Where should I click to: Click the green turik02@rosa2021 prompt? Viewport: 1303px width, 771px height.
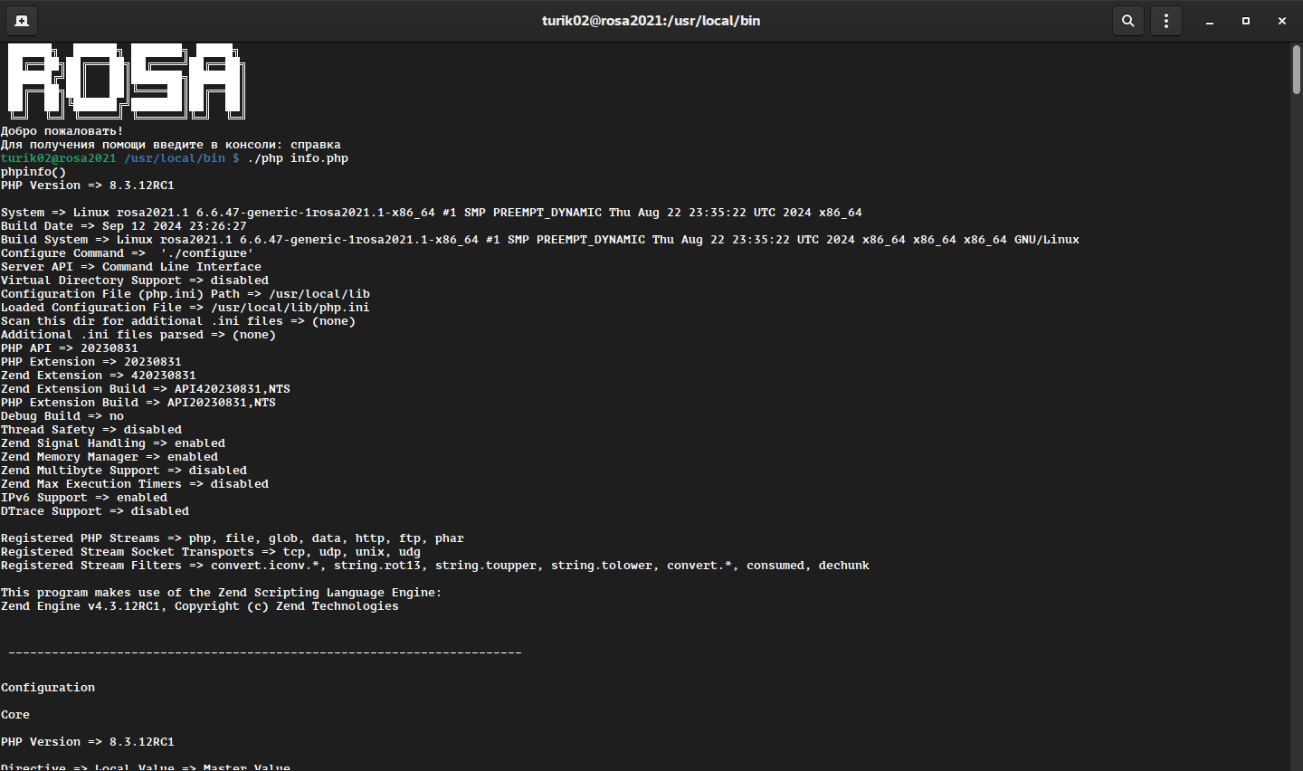point(59,158)
